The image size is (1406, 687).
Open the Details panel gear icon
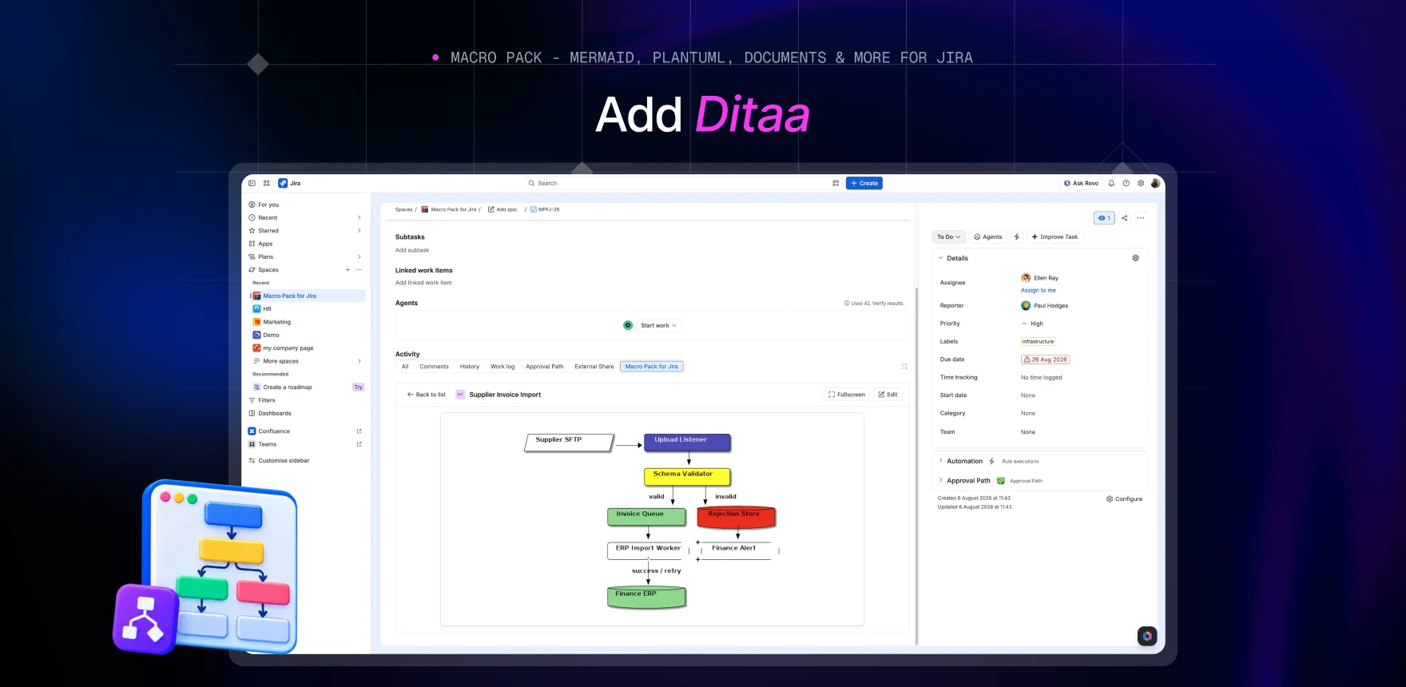point(1135,258)
